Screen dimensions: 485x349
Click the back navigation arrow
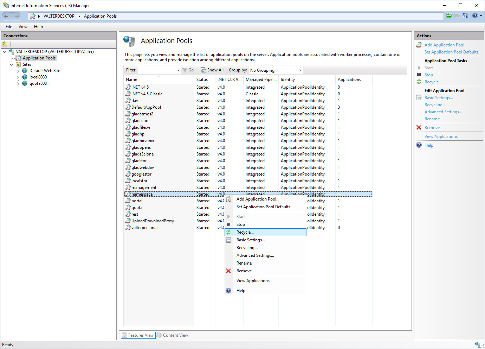point(6,16)
